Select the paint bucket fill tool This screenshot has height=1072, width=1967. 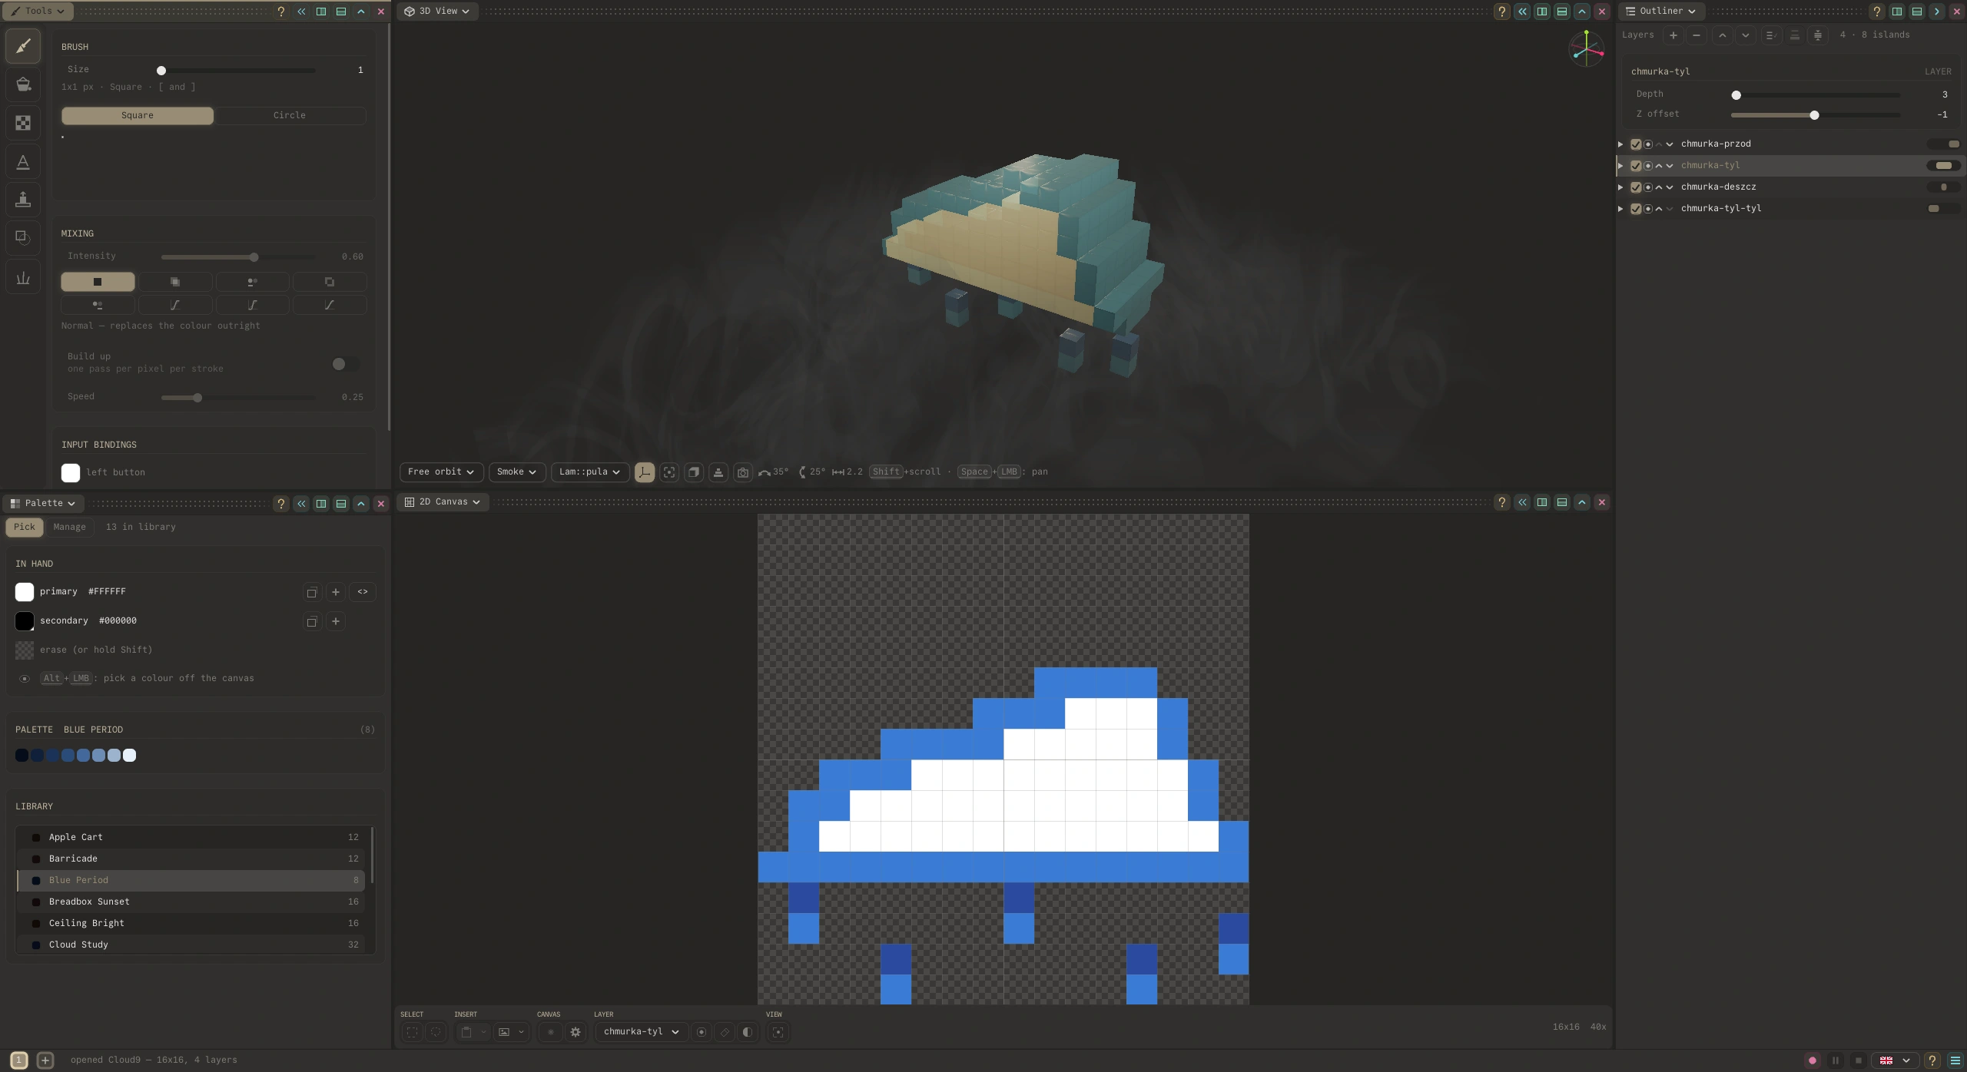(x=23, y=84)
